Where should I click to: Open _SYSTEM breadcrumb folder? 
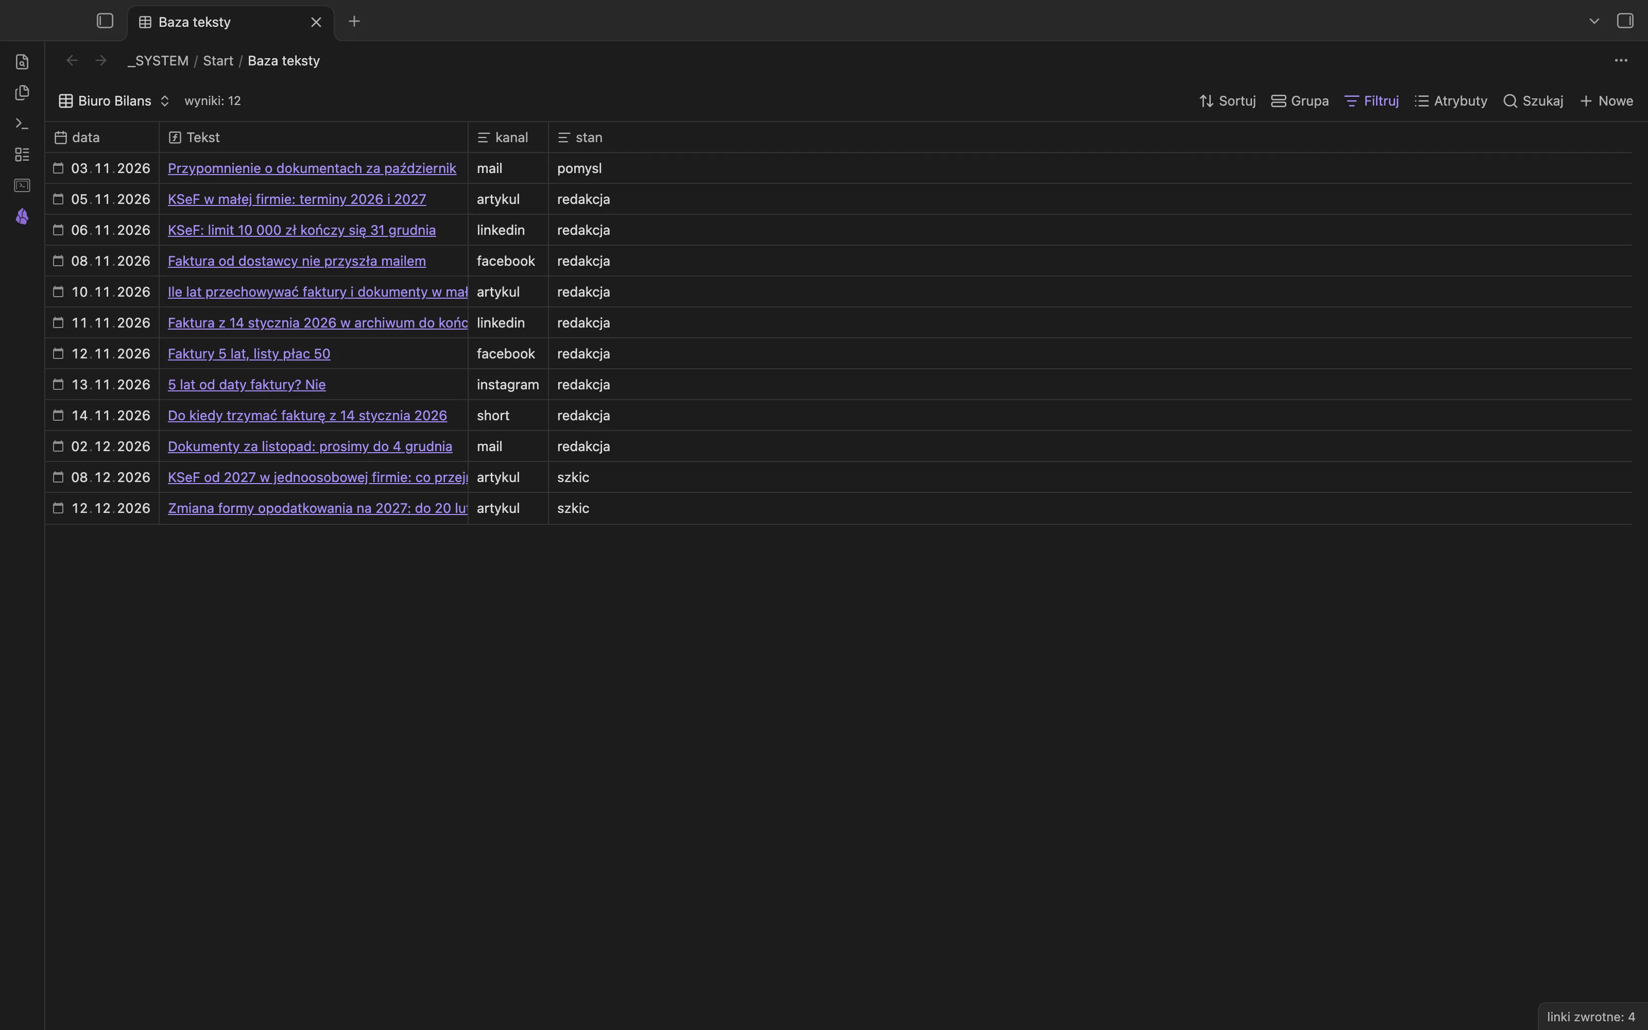158,61
